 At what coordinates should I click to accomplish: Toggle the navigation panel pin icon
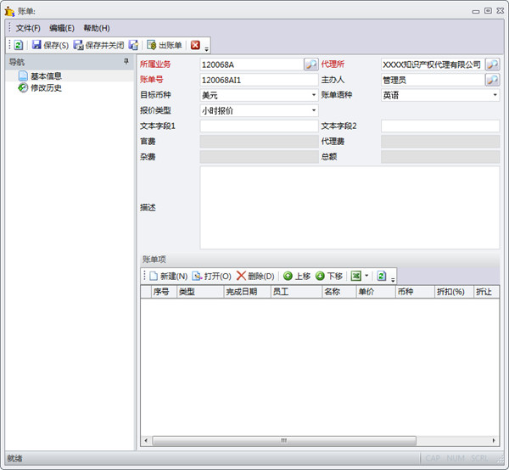click(126, 61)
